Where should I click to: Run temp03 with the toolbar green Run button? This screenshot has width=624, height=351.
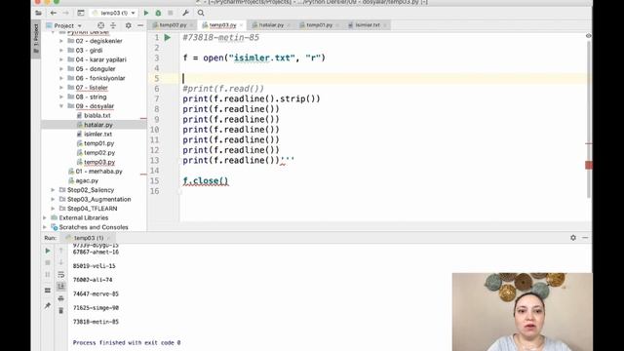[x=146, y=13]
